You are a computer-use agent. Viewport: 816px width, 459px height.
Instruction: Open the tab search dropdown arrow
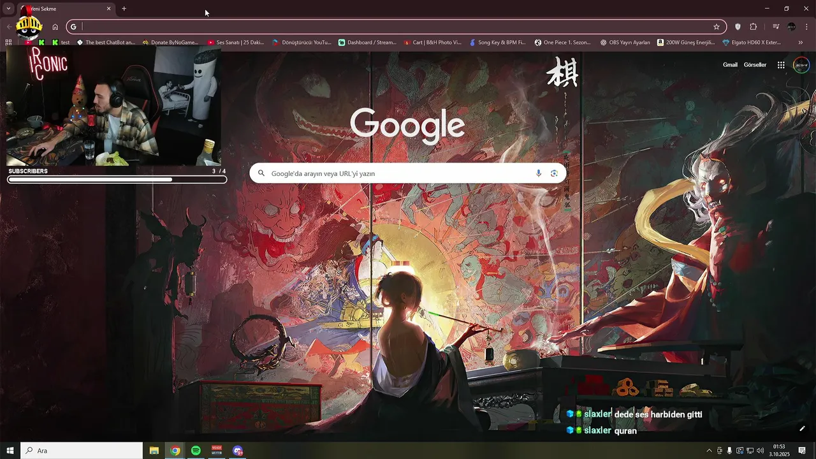[x=8, y=9]
